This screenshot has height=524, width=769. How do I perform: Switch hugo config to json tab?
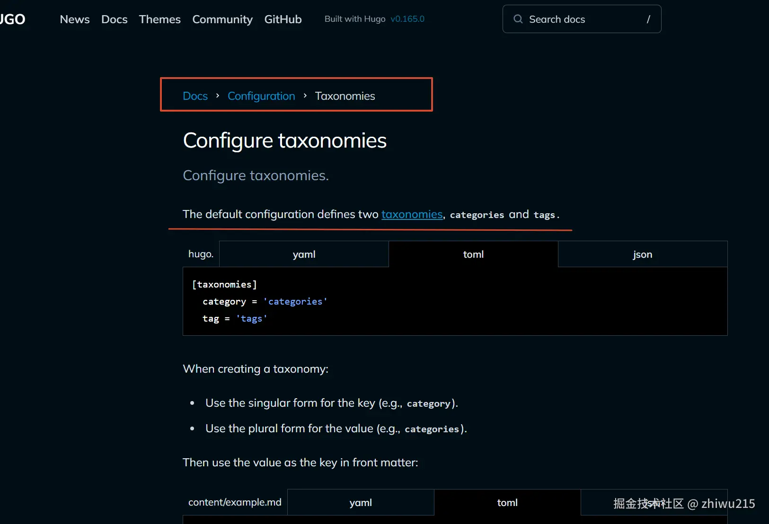pos(643,254)
